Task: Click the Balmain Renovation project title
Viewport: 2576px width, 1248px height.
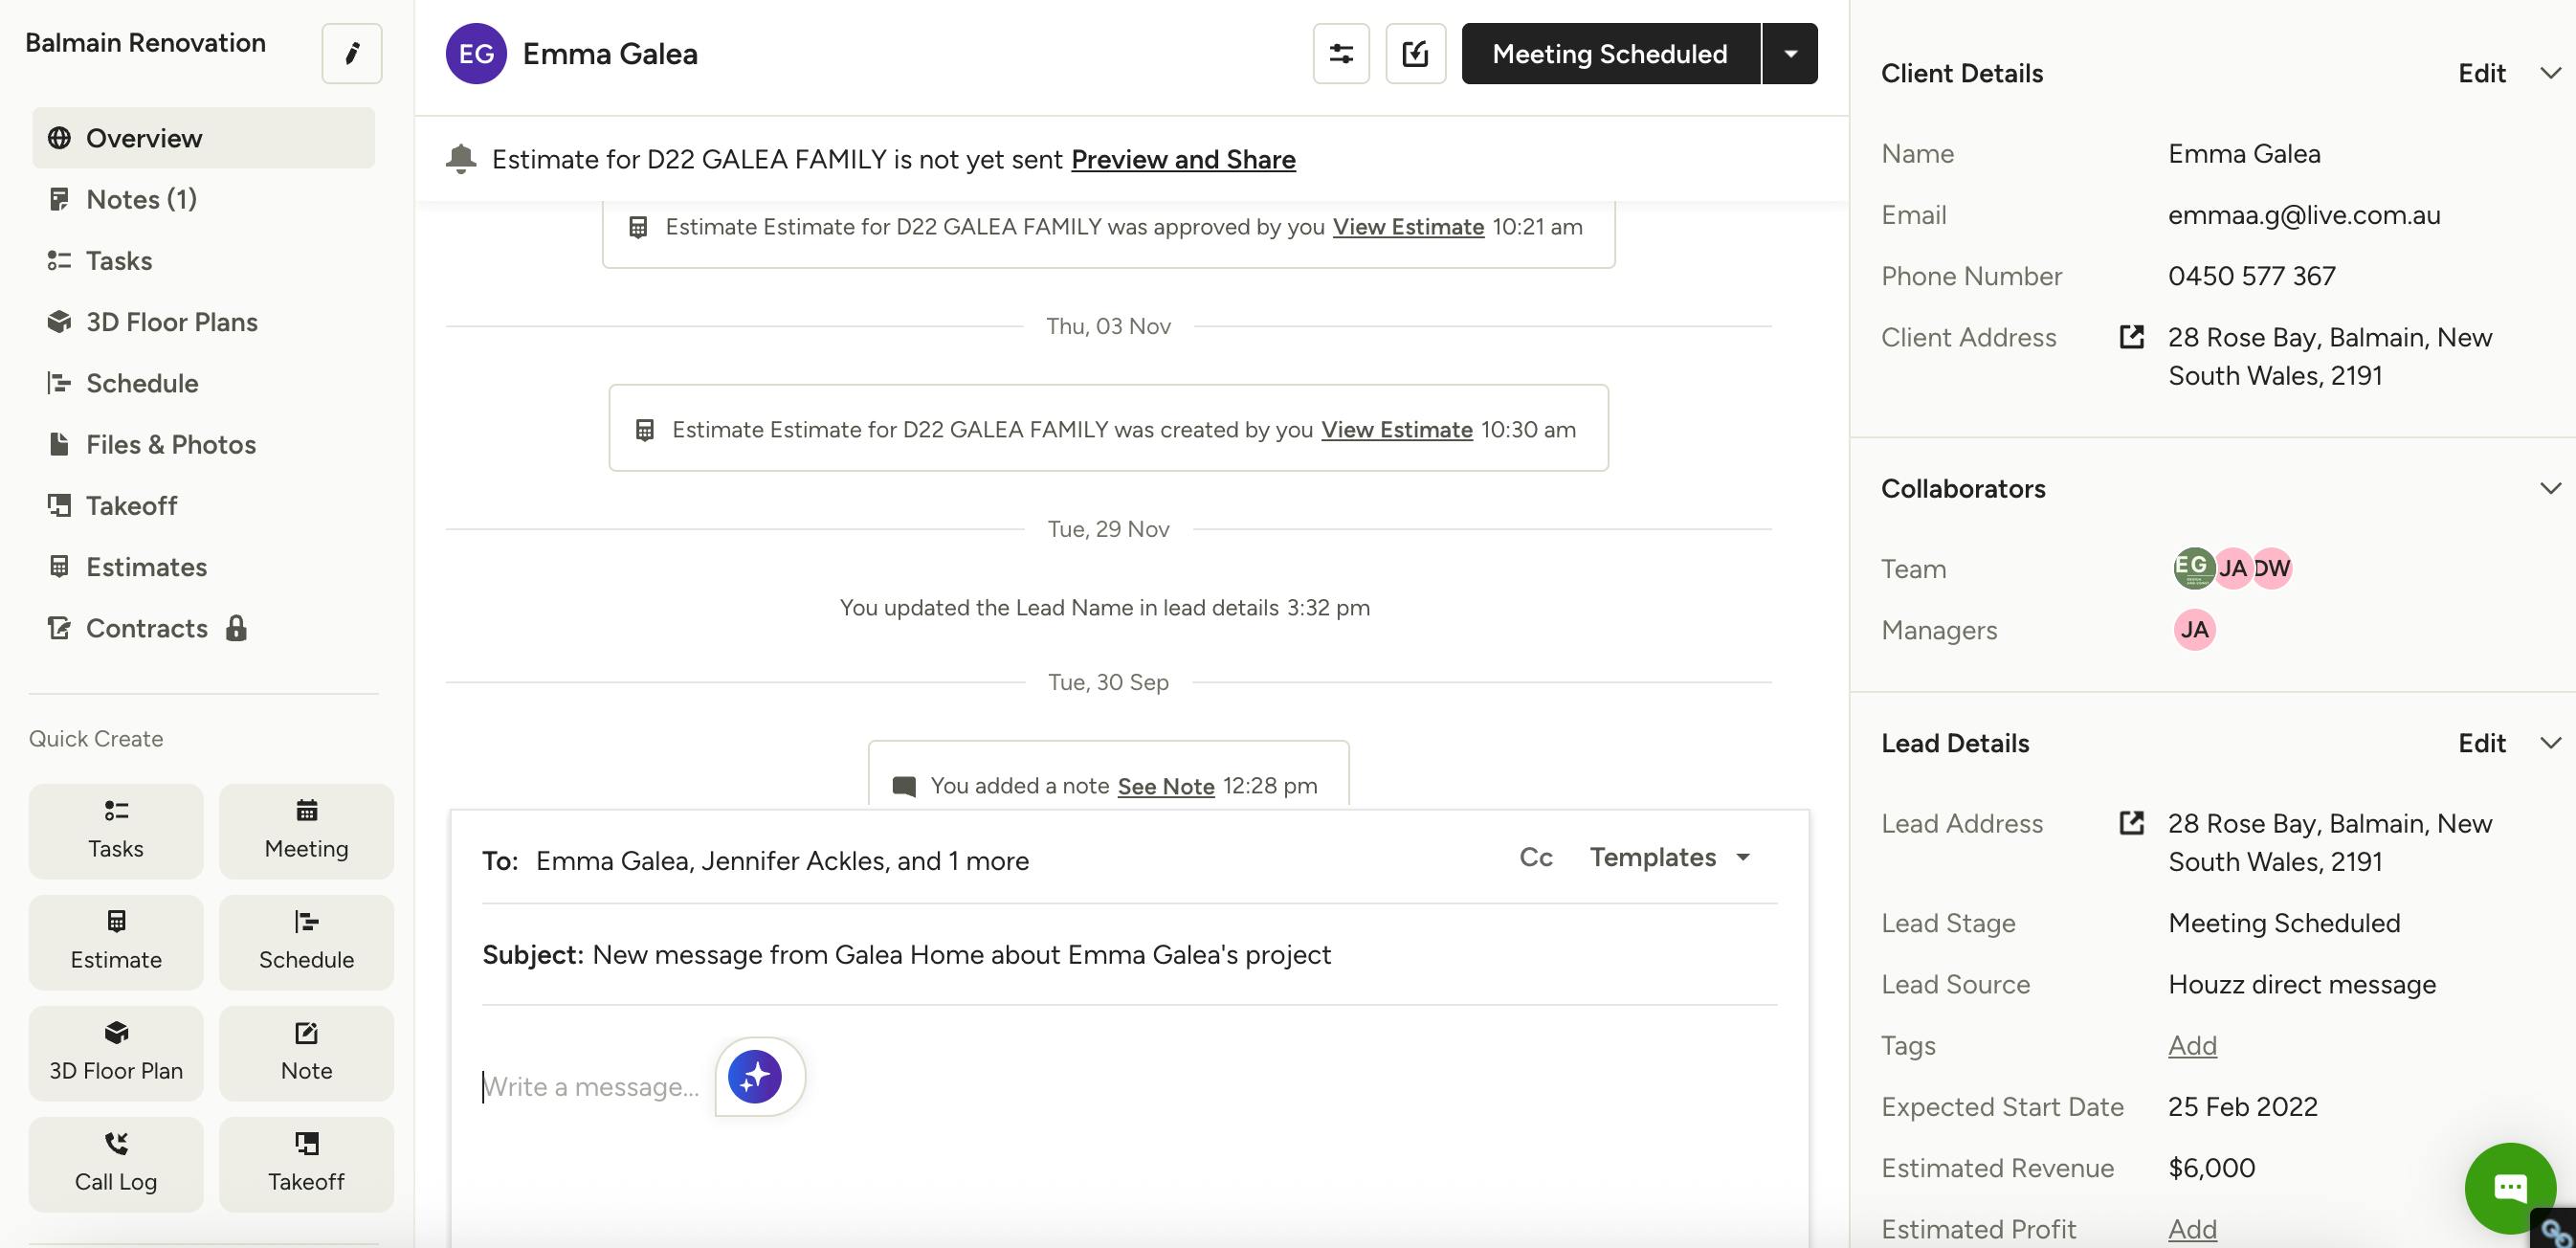Action: coord(145,42)
